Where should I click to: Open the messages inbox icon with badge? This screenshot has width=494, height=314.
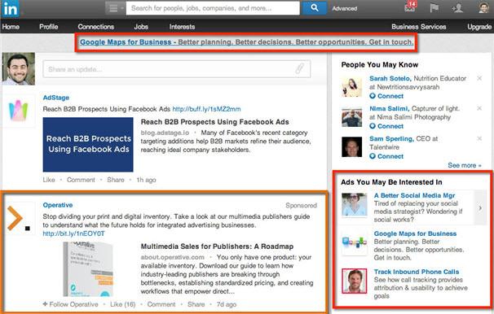(410, 7)
